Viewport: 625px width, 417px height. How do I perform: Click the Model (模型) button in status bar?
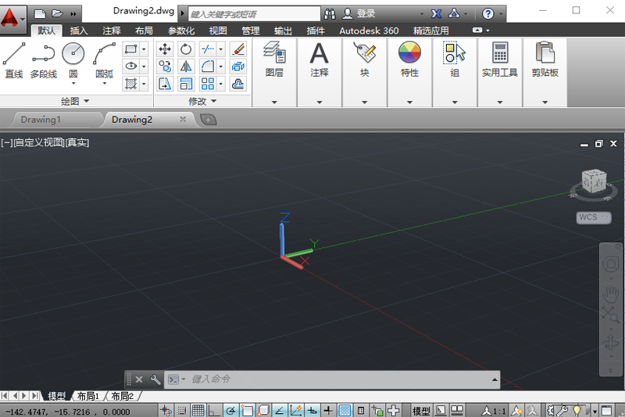[421, 411]
